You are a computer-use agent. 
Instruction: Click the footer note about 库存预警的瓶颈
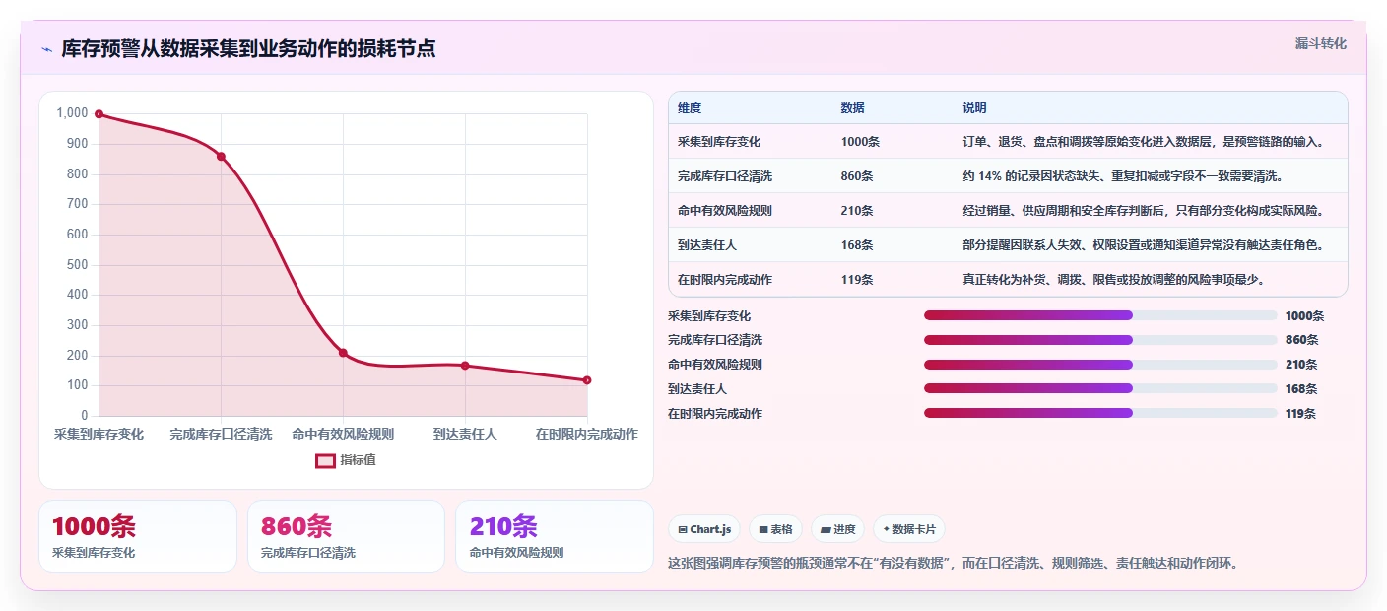(953, 564)
